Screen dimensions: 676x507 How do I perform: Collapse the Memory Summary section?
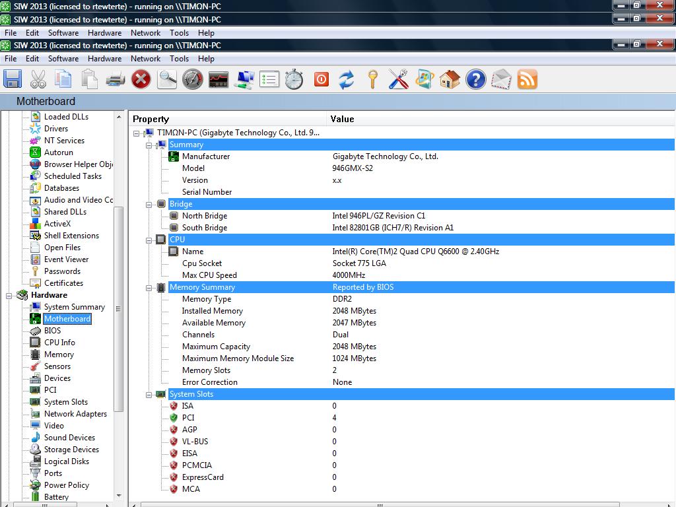pos(149,288)
